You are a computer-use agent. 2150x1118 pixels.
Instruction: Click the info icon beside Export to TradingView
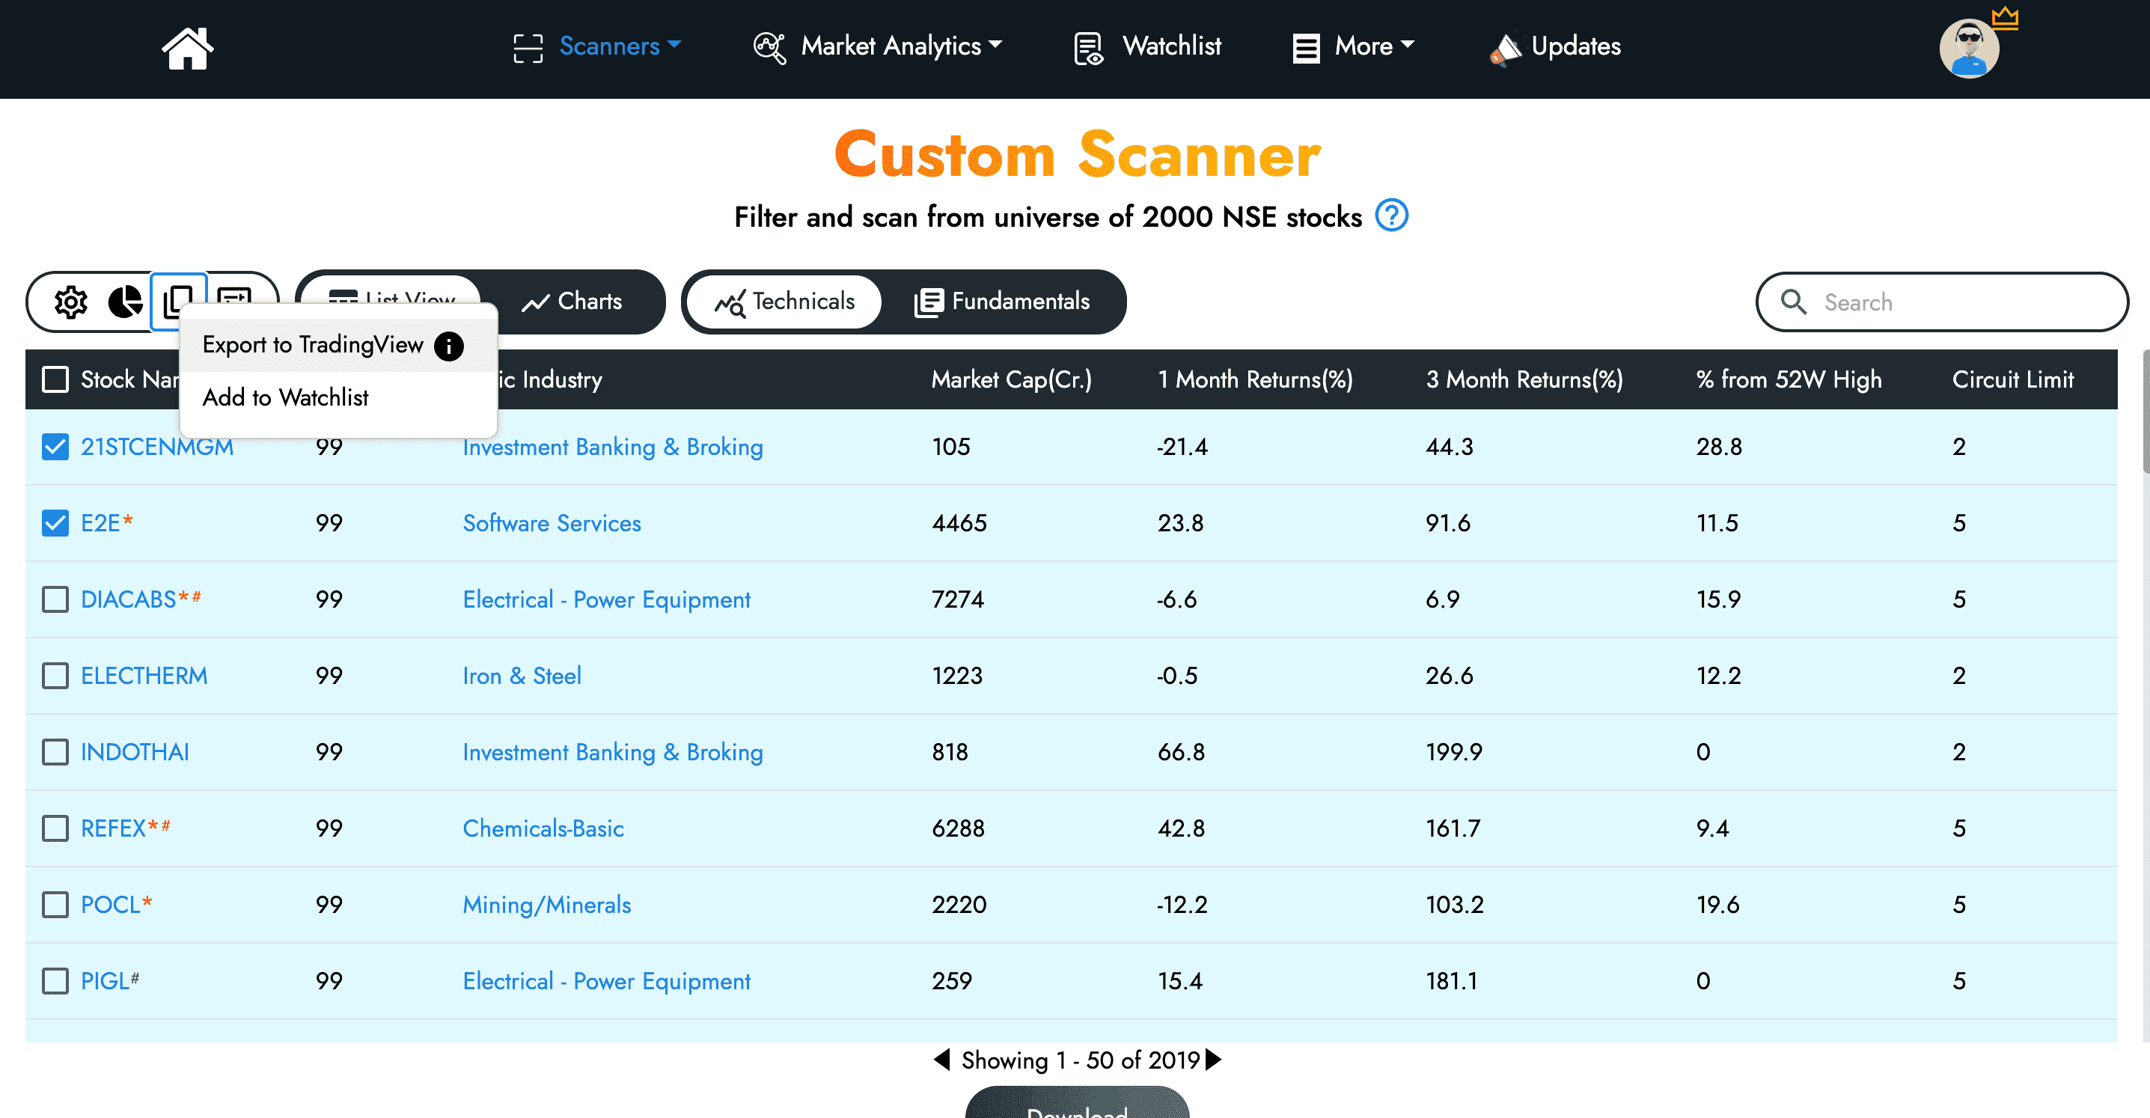(449, 346)
